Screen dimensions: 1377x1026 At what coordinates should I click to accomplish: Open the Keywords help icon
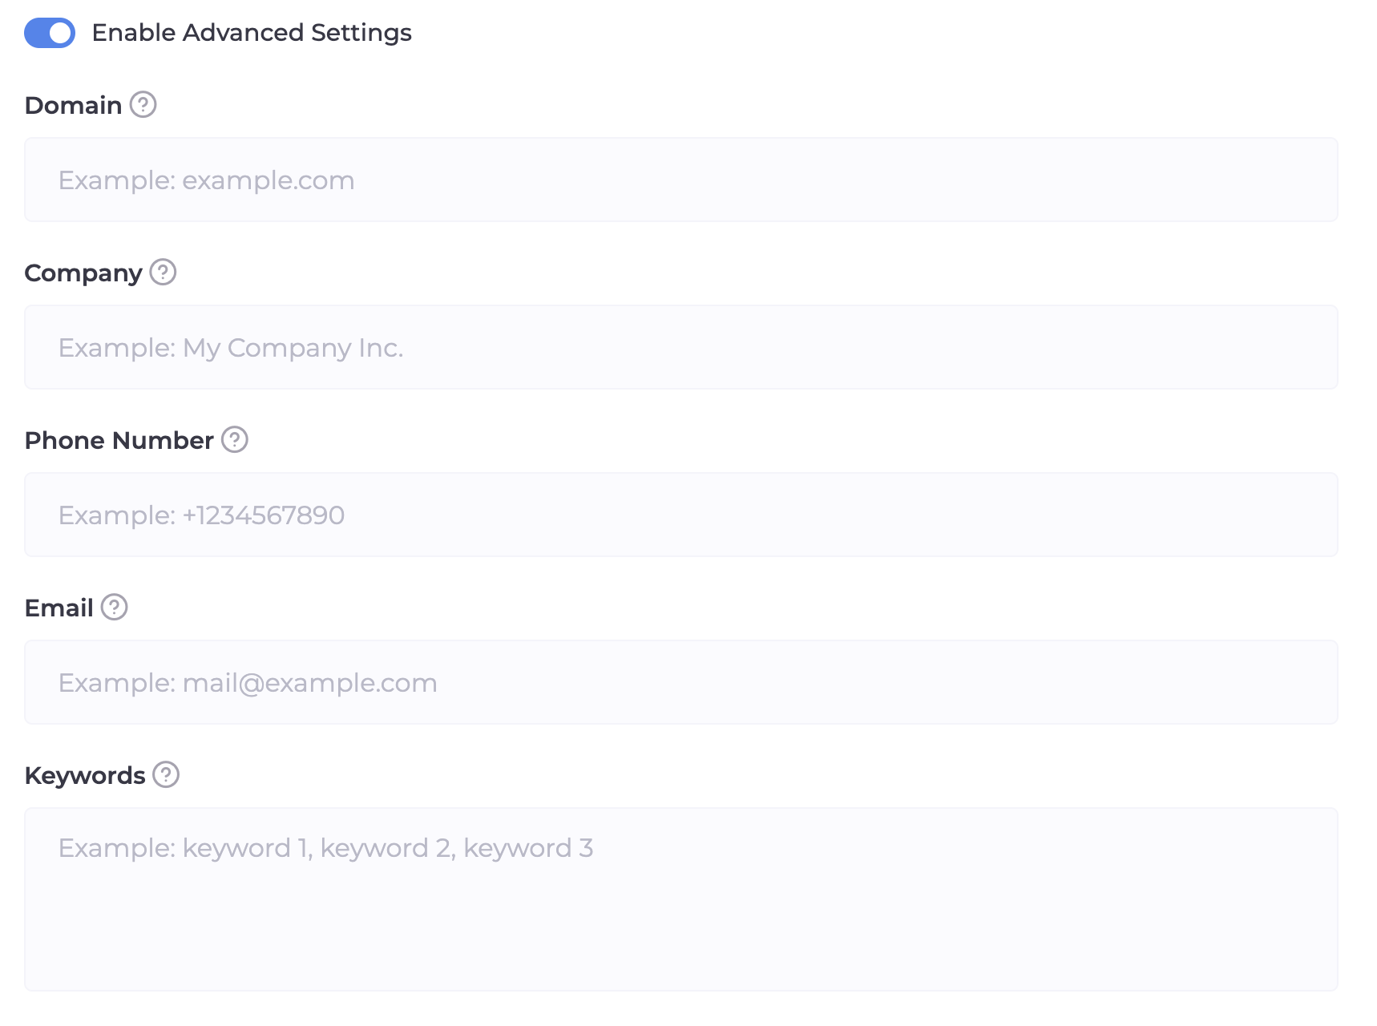tap(166, 775)
